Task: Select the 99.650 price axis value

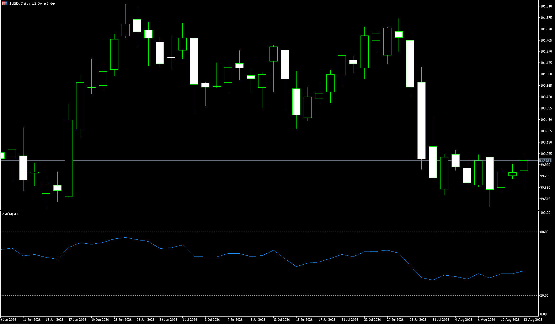Action: click(x=545, y=188)
